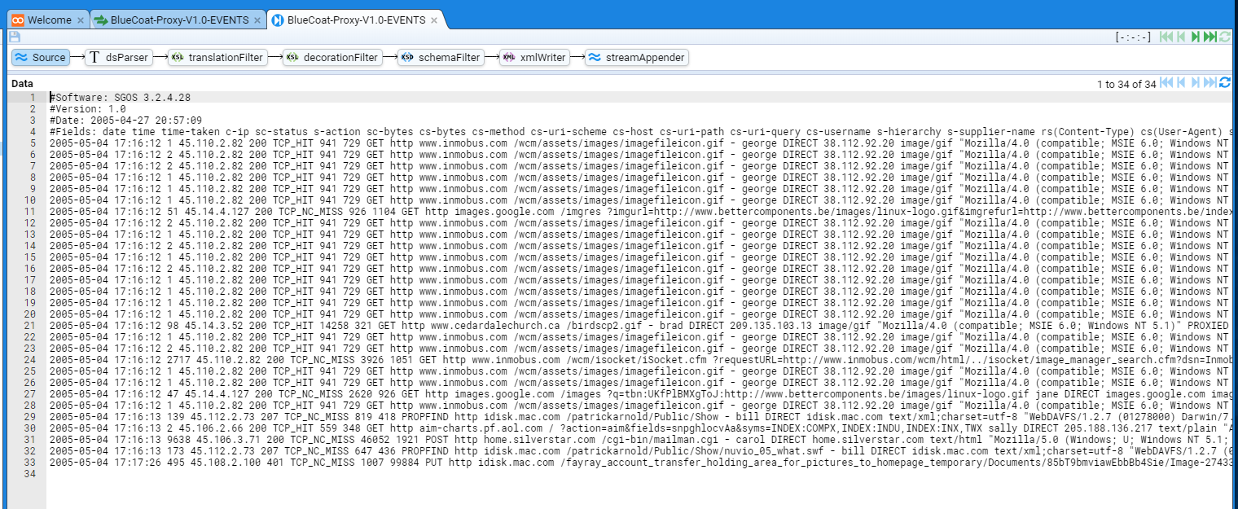Click the green first-step icon
Image resolution: width=1238 pixels, height=509 pixels.
click(x=1166, y=37)
